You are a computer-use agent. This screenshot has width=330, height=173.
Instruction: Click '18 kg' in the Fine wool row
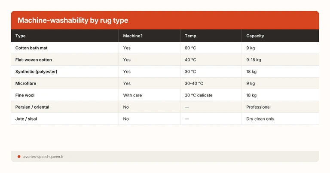point(251,95)
